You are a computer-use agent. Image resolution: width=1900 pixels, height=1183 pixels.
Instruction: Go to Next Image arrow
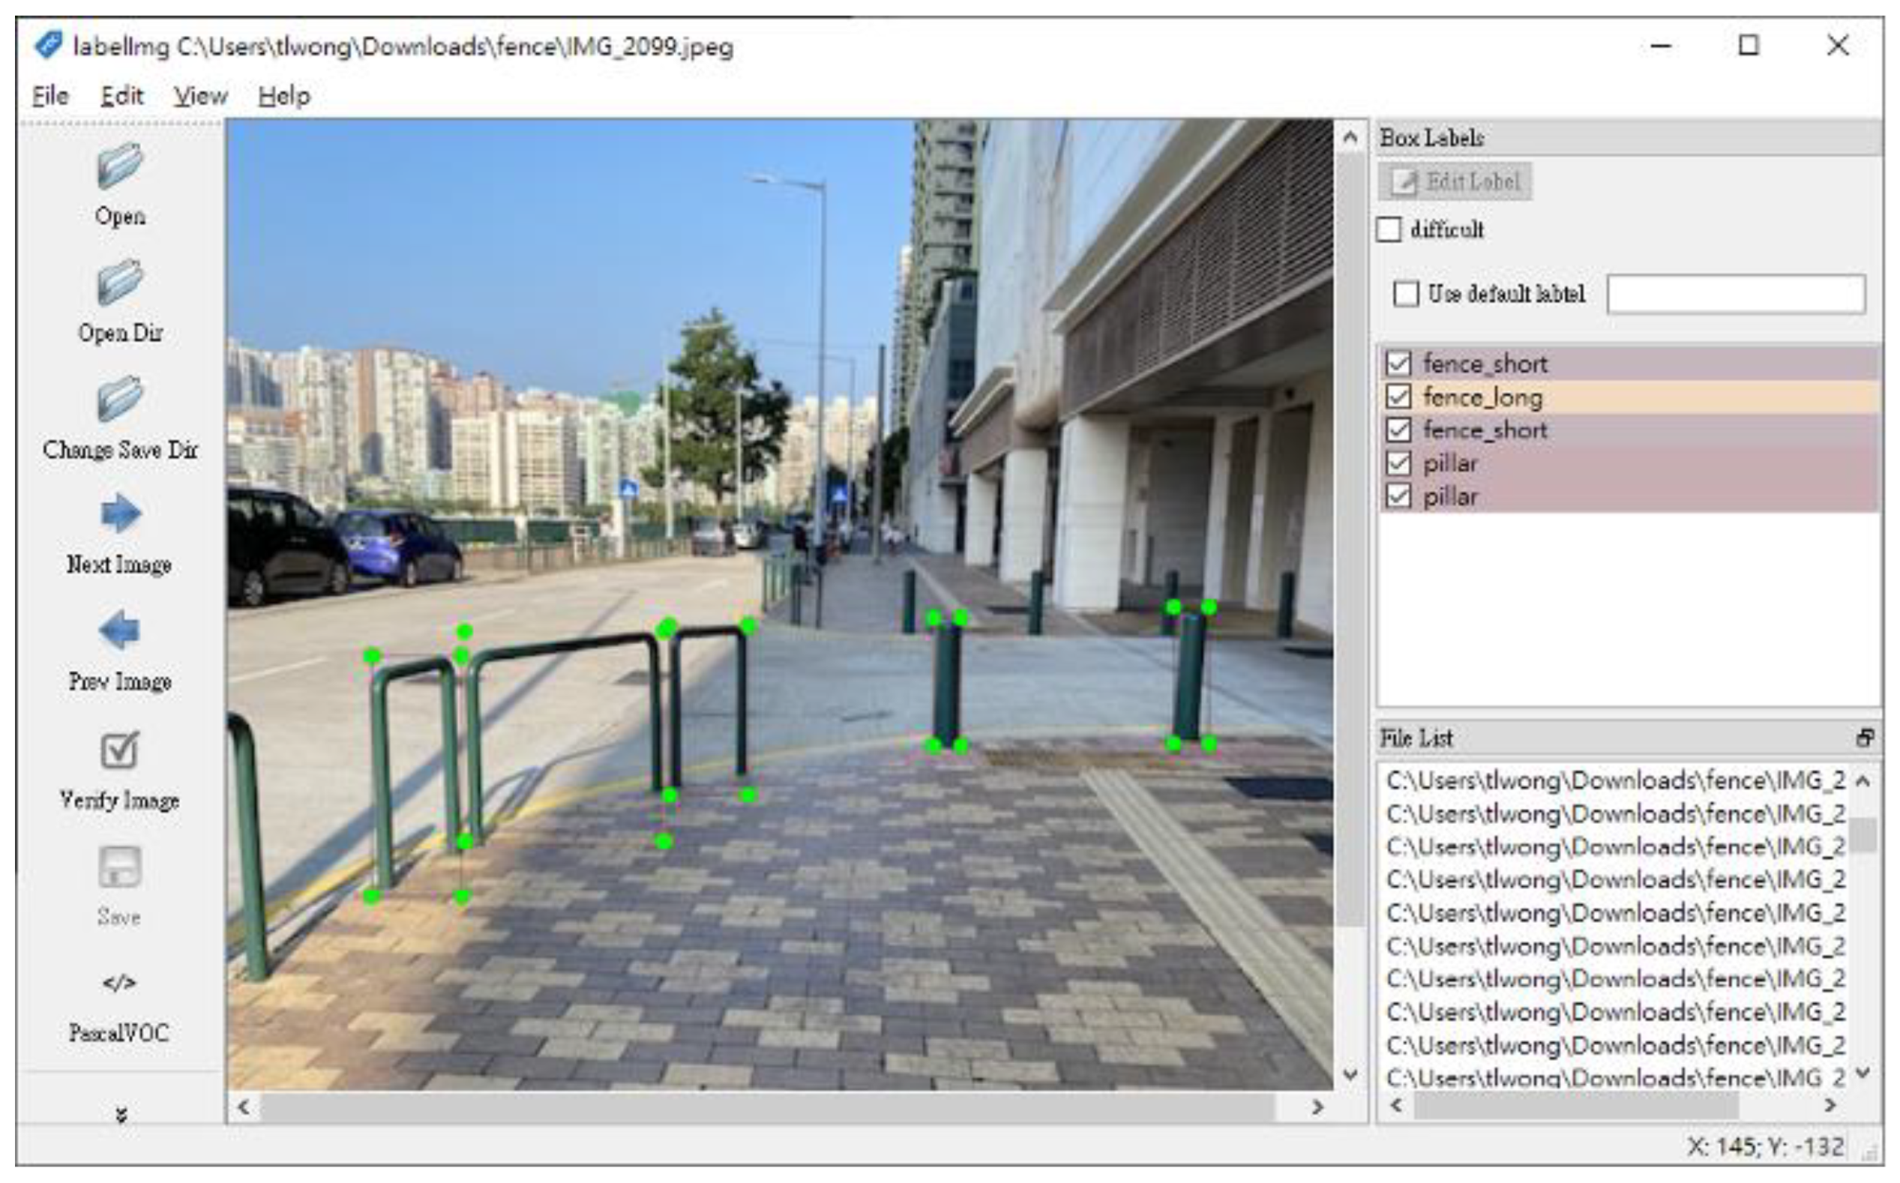[120, 514]
